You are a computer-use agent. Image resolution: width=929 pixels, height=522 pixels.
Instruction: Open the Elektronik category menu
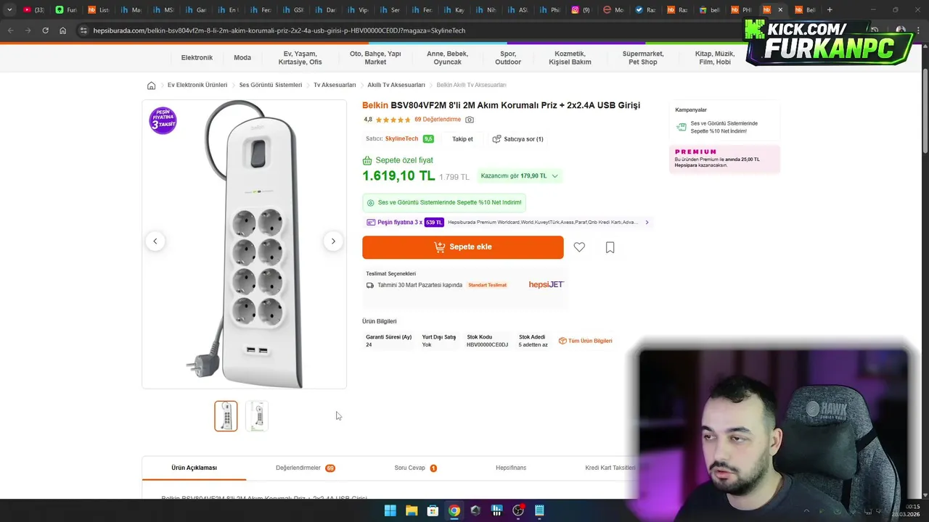point(197,58)
